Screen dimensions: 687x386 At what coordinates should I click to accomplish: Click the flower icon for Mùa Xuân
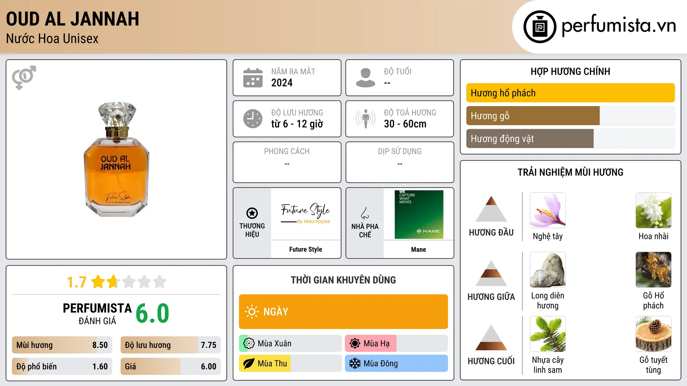coord(249,343)
